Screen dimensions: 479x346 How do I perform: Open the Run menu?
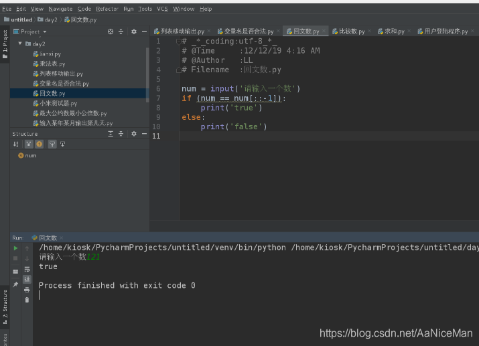[129, 9]
